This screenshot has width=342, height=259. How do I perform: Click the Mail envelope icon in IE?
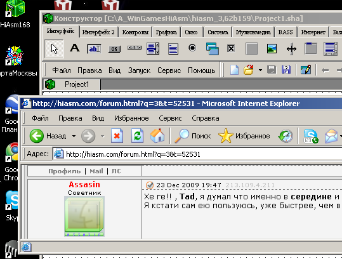point(331,136)
